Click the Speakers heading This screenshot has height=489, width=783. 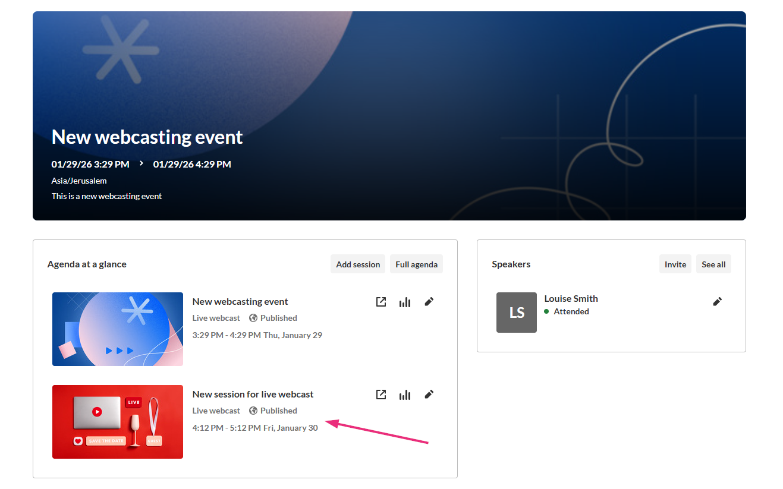click(x=511, y=264)
